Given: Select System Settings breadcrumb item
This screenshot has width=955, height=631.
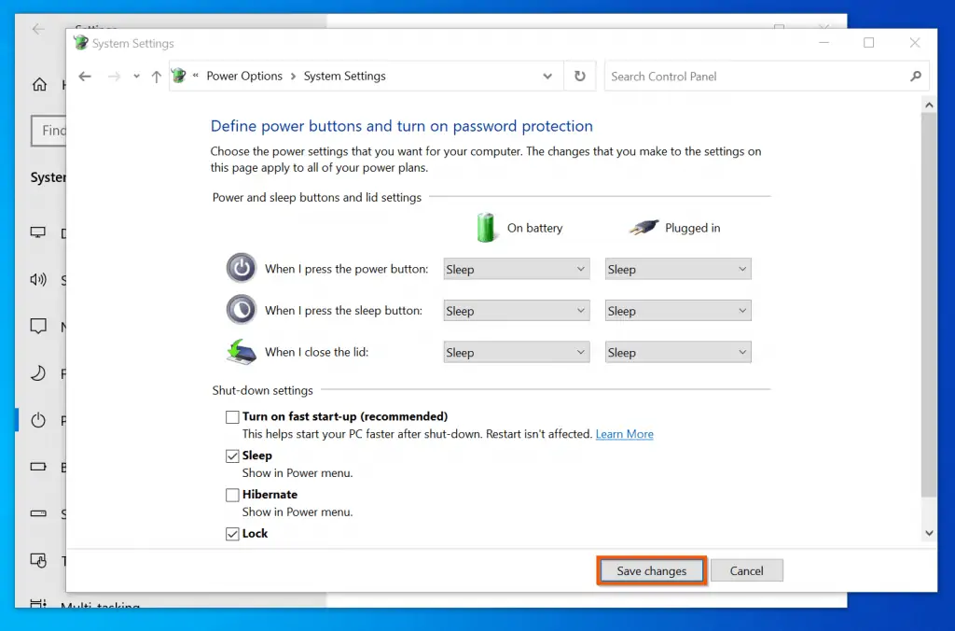Looking at the screenshot, I should click(344, 77).
